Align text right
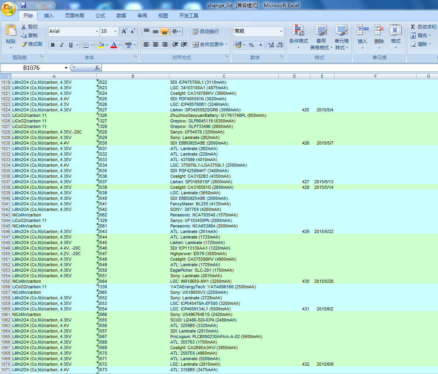This screenshot has height=374, width=438. click(x=165, y=44)
